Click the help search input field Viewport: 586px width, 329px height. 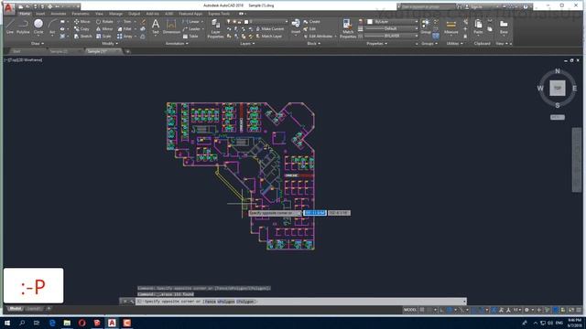pyautogui.click(x=428, y=6)
